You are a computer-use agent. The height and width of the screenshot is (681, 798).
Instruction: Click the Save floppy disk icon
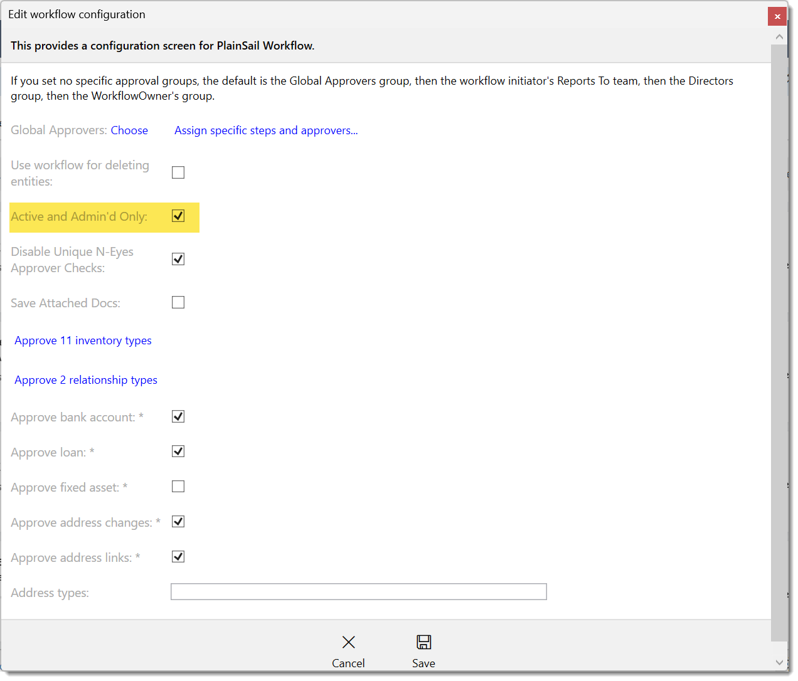[423, 642]
